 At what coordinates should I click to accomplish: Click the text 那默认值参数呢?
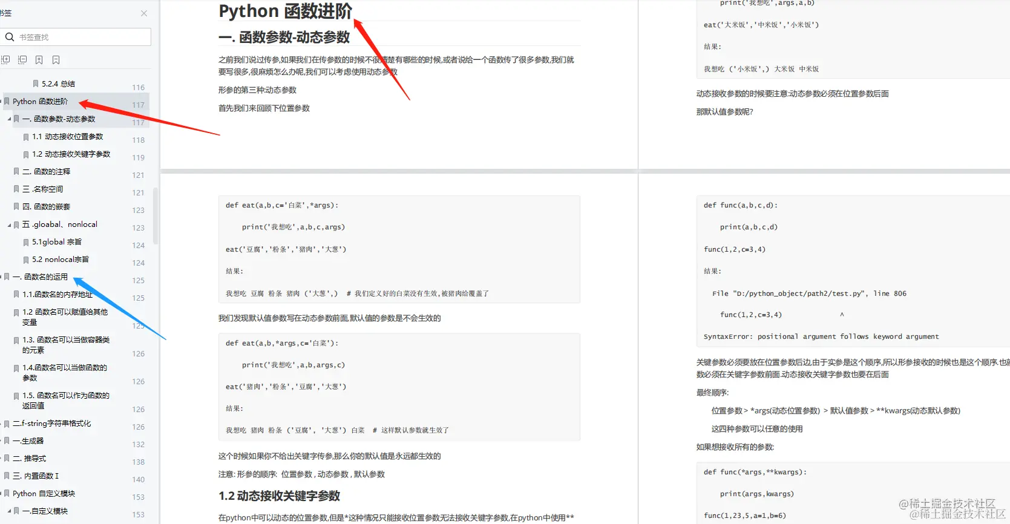click(x=724, y=112)
